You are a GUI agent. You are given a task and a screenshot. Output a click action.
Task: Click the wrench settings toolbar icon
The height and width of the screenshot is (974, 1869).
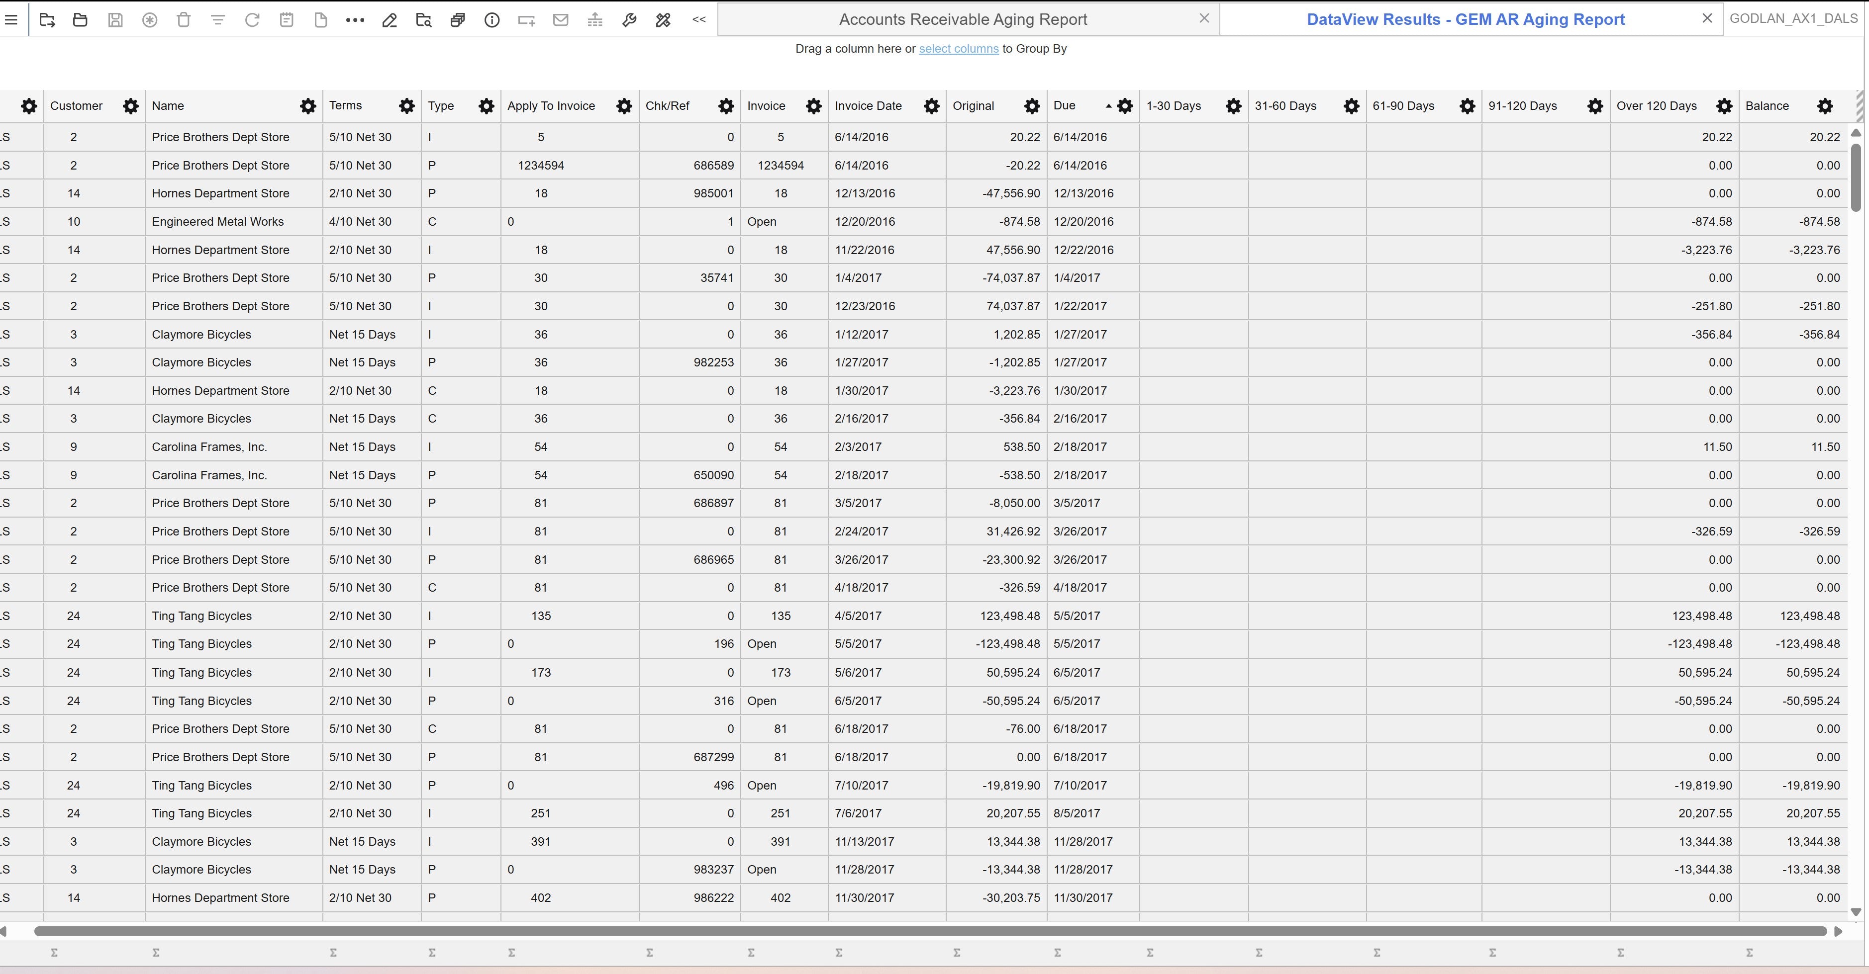[629, 20]
